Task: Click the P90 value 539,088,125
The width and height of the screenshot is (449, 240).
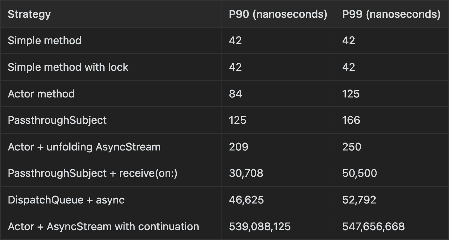Action: point(260,227)
